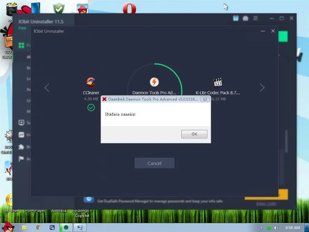Cancel the batch uninstall
The height and width of the screenshot is (232, 309).
[154, 163]
